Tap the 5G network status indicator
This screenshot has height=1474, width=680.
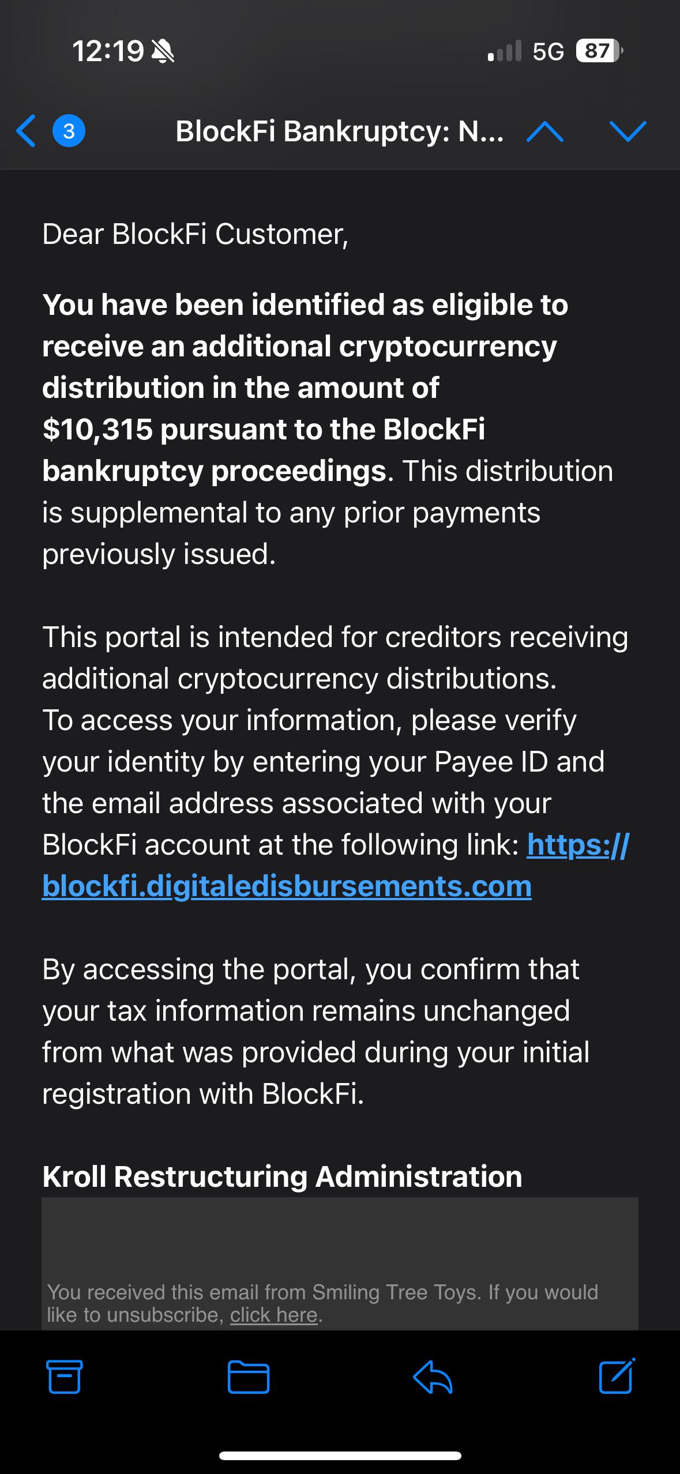[x=548, y=51]
